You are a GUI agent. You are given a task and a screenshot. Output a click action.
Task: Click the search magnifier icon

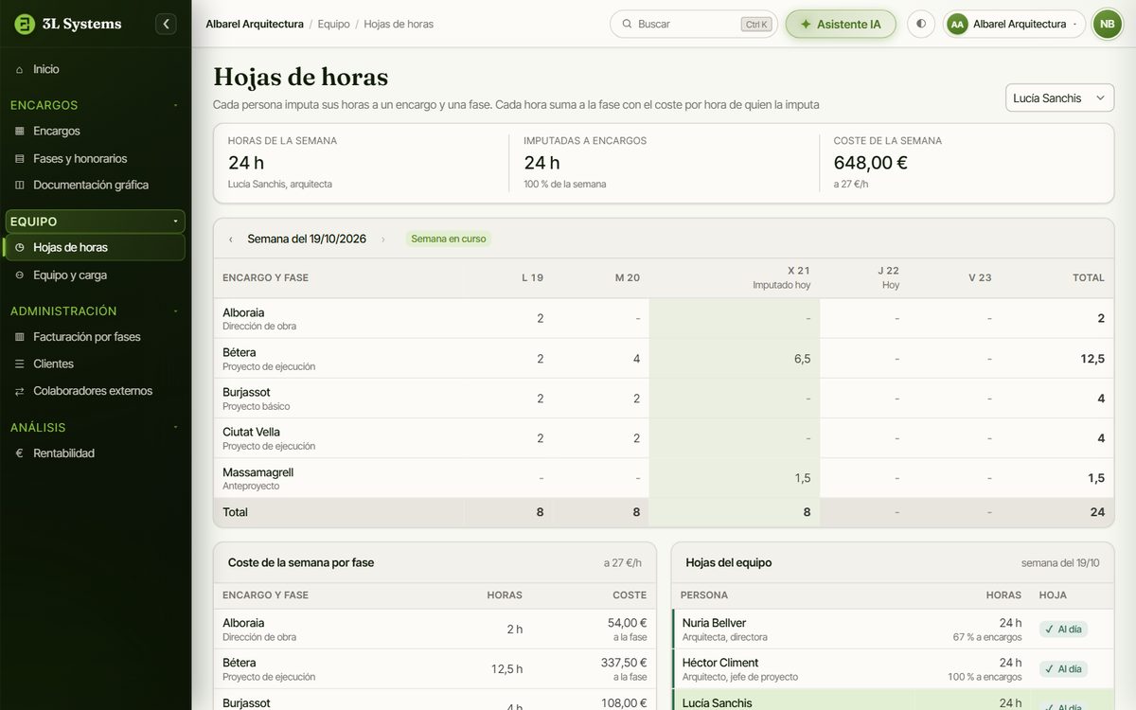pyautogui.click(x=627, y=24)
